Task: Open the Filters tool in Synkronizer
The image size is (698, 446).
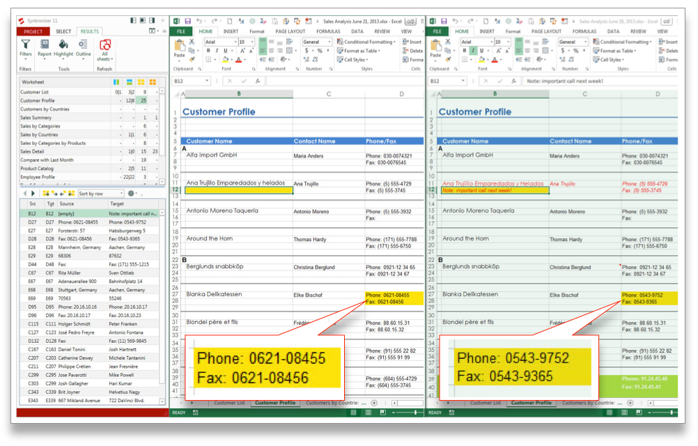Action: (25, 49)
